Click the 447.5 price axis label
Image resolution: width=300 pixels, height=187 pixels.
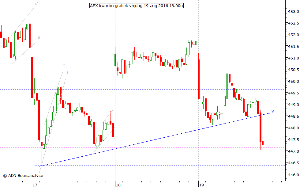point(294,140)
